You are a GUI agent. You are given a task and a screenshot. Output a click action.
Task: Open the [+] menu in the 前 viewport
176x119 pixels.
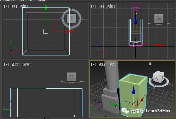tap(93, 6)
